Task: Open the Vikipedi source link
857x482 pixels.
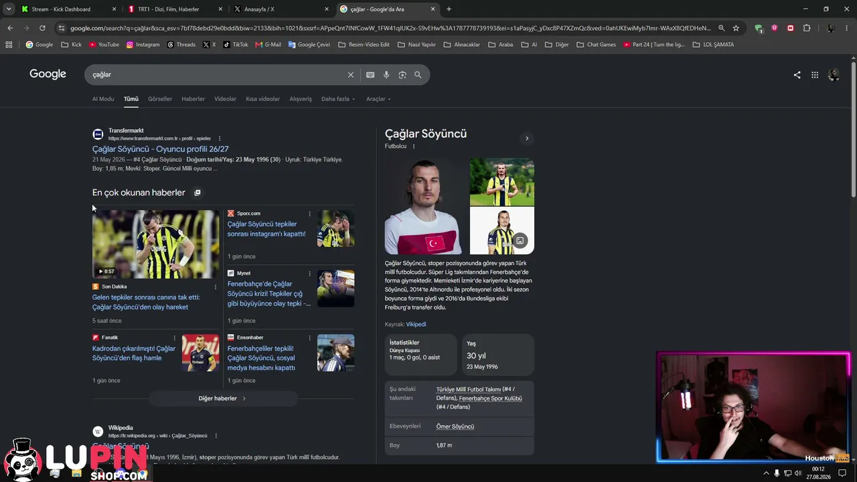Action: [416, 325]
